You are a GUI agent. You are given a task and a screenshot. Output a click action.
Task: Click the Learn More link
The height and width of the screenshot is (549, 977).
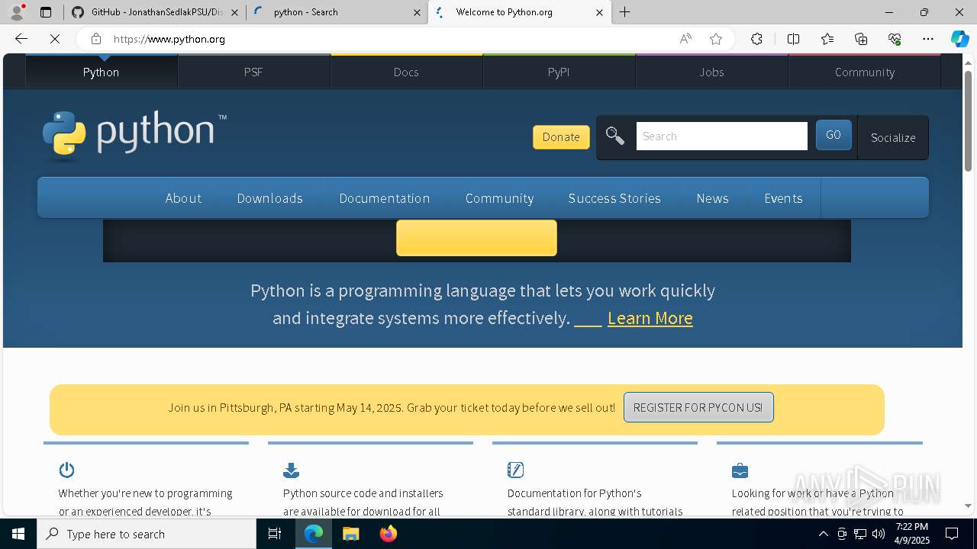coord(650,318)
